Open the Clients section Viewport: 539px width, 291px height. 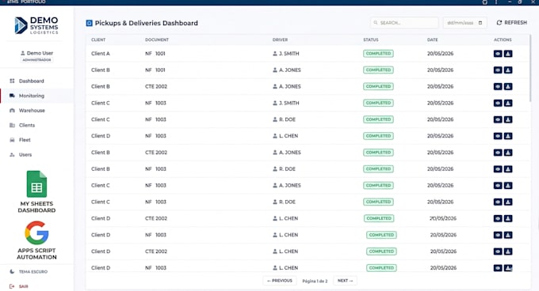pos(36,125)
